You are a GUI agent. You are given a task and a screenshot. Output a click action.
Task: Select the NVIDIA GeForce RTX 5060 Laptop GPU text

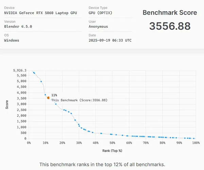pos(40,13)
